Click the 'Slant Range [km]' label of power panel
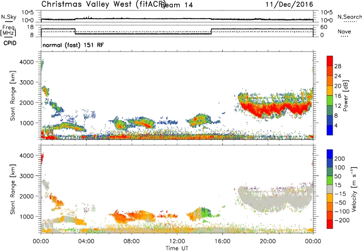362x251 pixels. point(13,96)
